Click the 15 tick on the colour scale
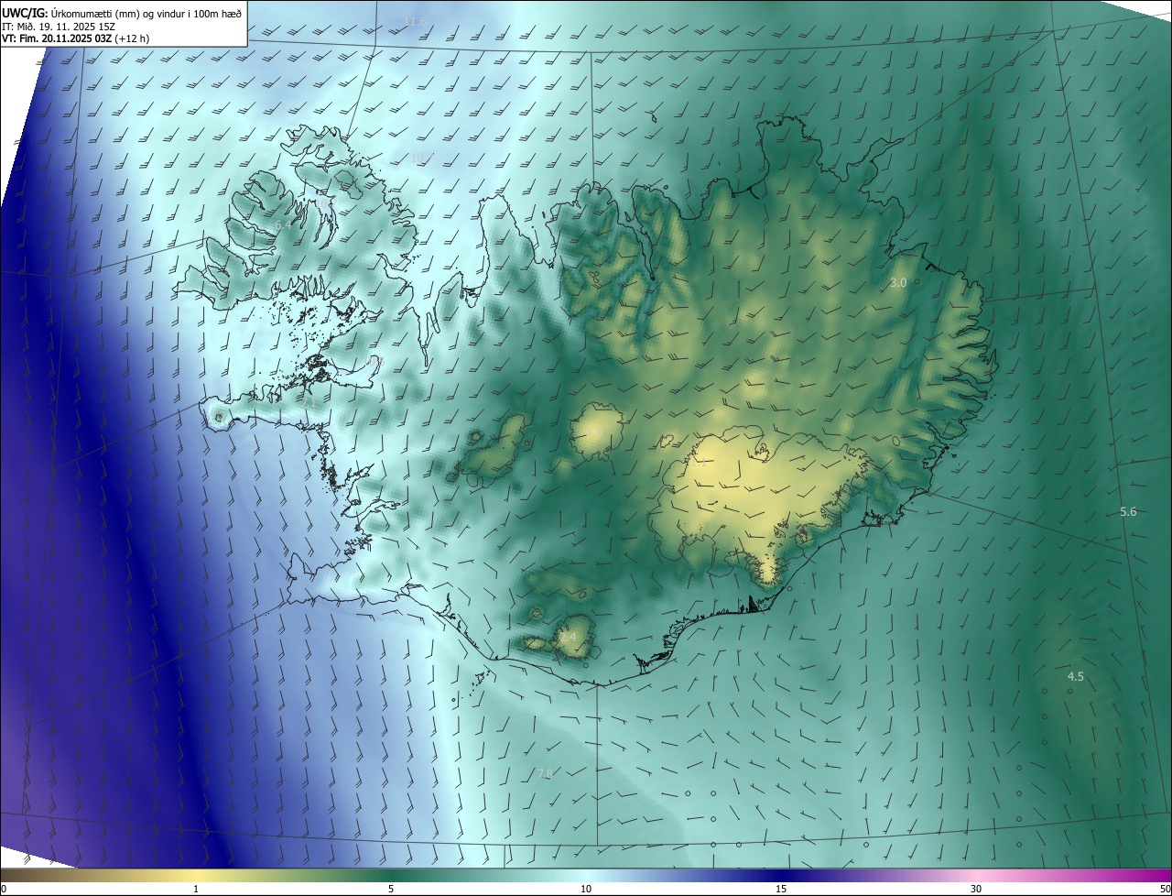The image size is (1172, 896). (x=781, y=889)
